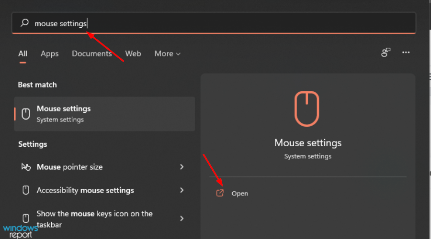431x239 pixels.
Task: Open "Show the mouse keys icon" result
Action: tap(94, 219)
